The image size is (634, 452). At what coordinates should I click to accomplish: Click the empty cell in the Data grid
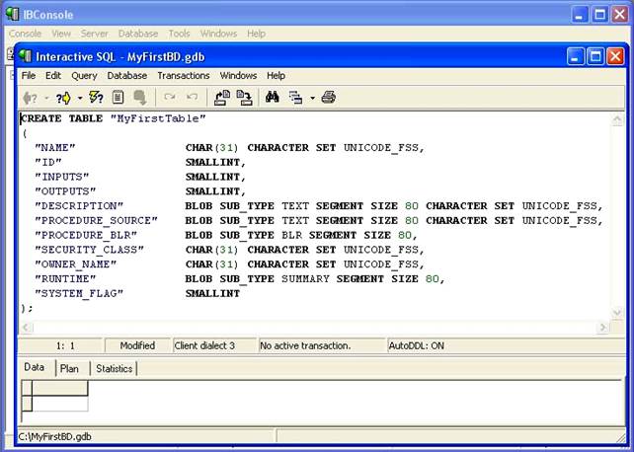click(x=60, y=404)
